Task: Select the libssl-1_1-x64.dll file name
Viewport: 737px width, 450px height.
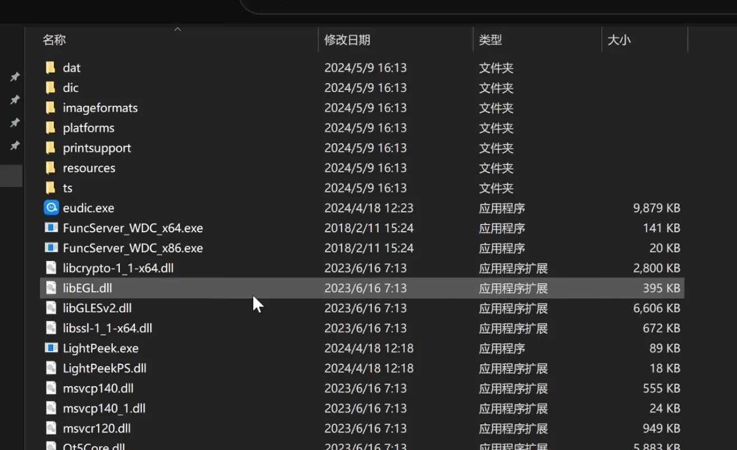Action: [x=108, y=328]
